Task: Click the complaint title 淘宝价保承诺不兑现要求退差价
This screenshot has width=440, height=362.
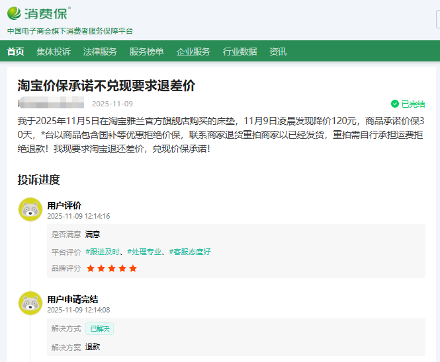Action: [106, 86]
